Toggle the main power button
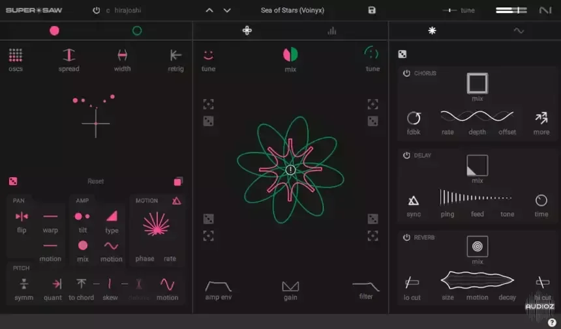Viewport: 561px width, 329px height. coord(97,10)
